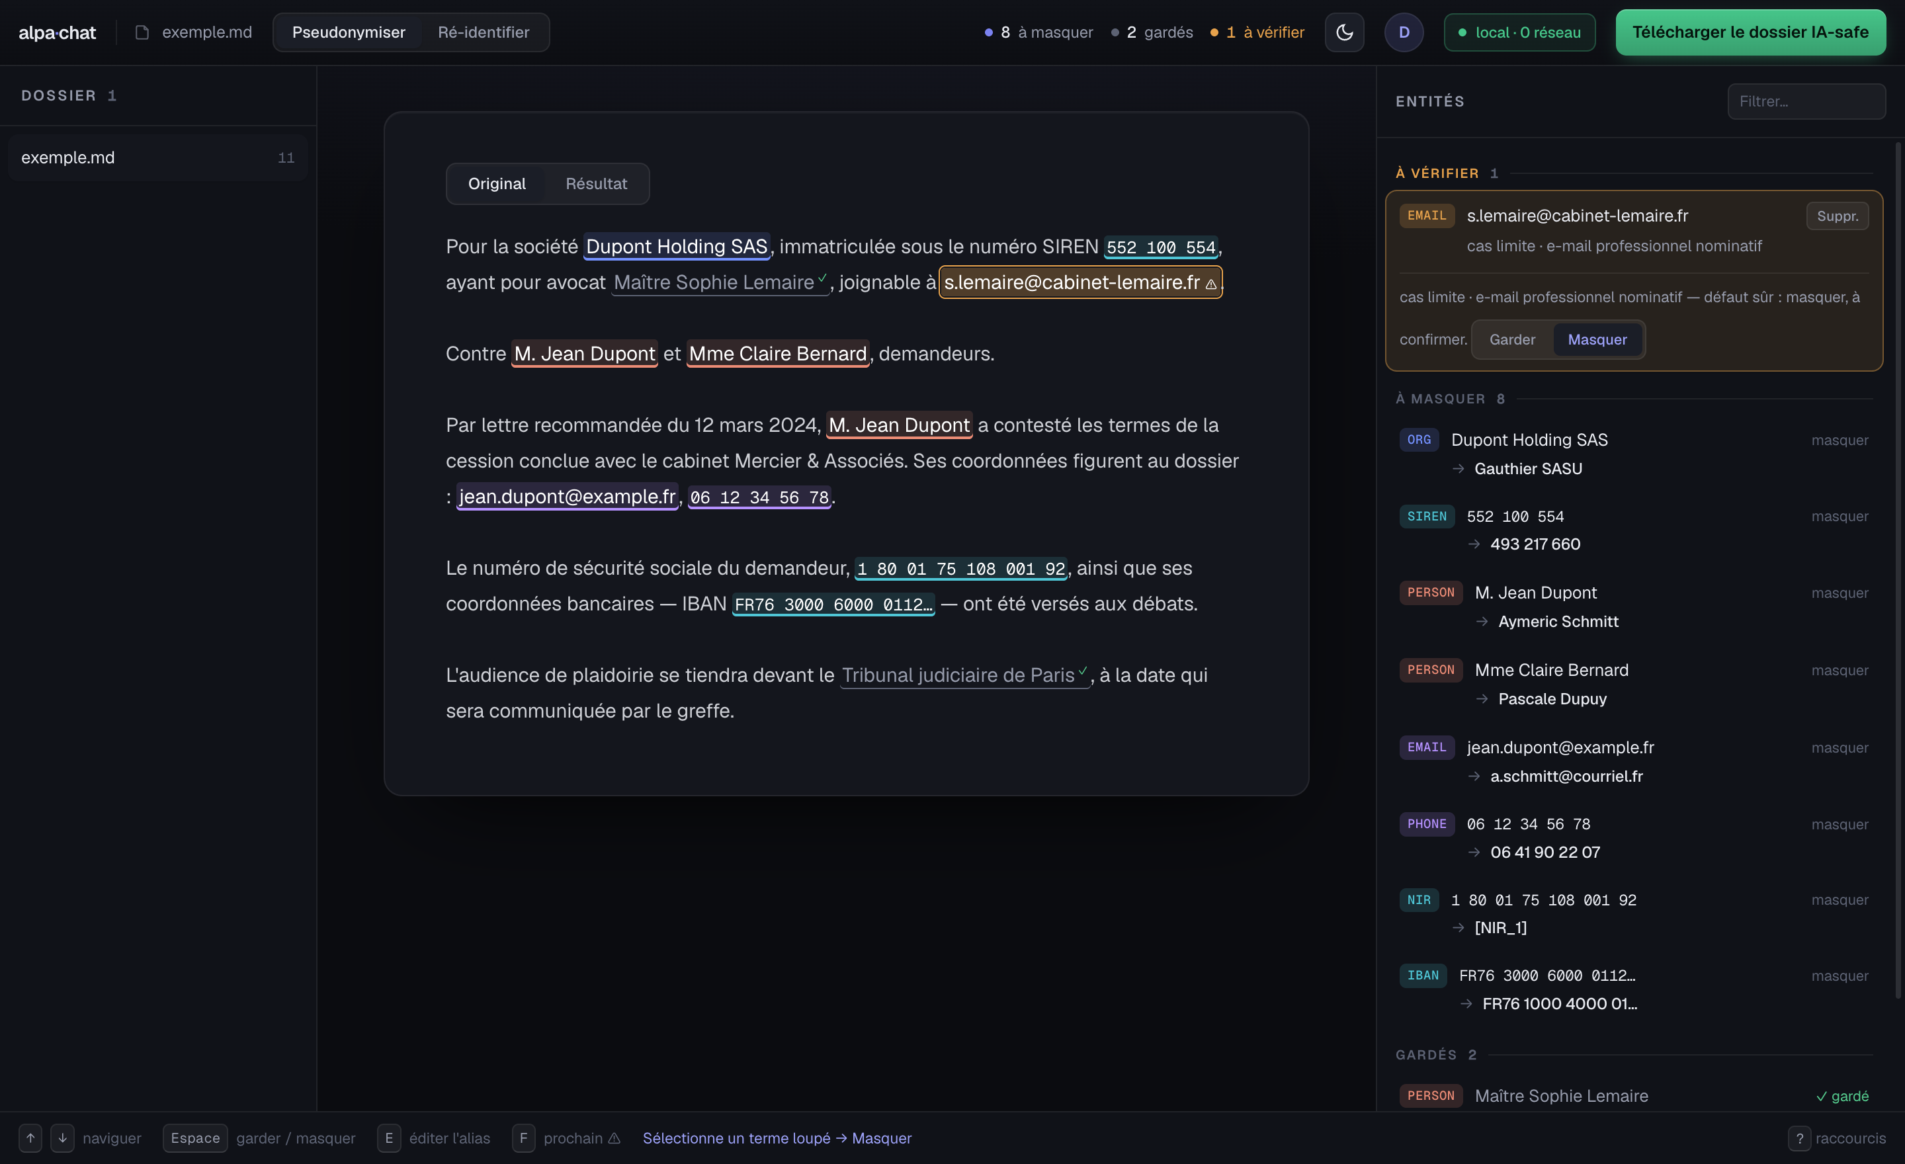Click the up arrow navigation key hint

[30, 1138]
